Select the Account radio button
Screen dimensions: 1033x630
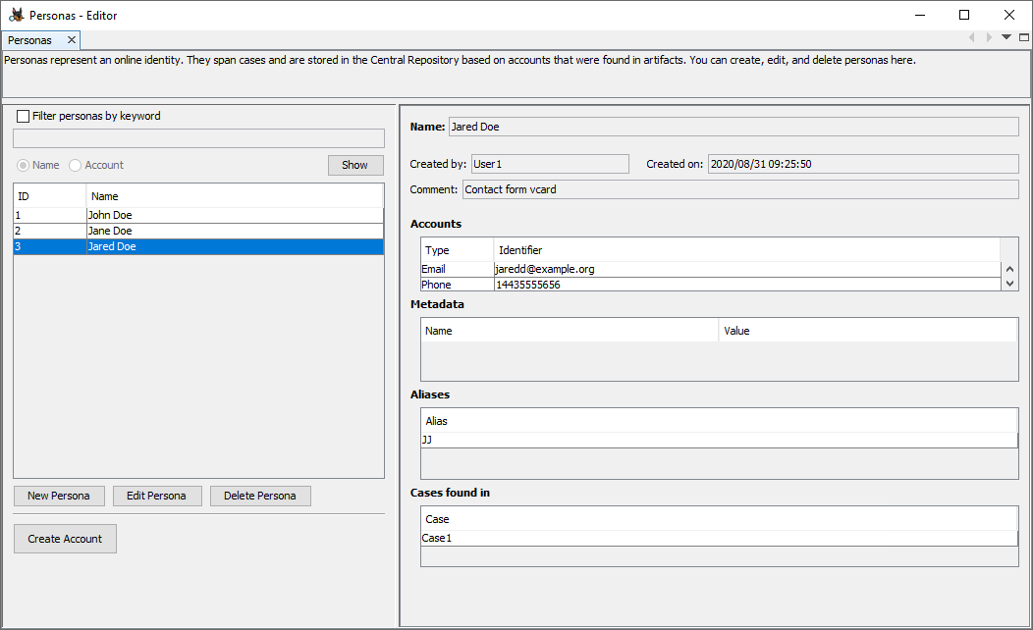click(75, 165)
